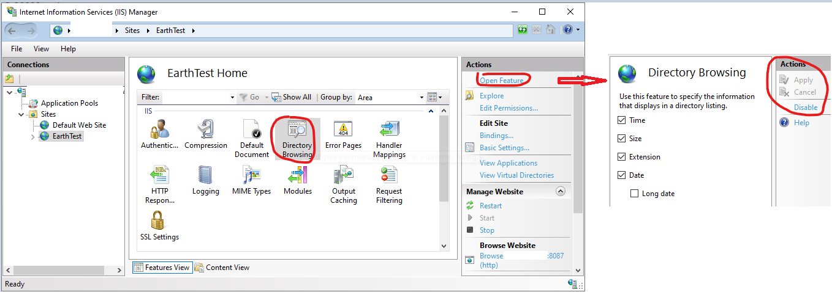
Task: Click the status bar connection icon
Action: (x=573, y=284)
